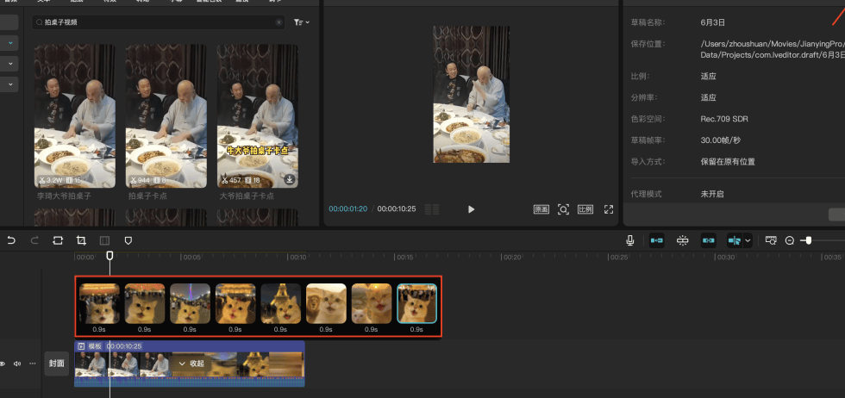
Task: Expand the dropdown arrow beside split cursor tool
Action: pyautogui.click(x=748, y=240)
